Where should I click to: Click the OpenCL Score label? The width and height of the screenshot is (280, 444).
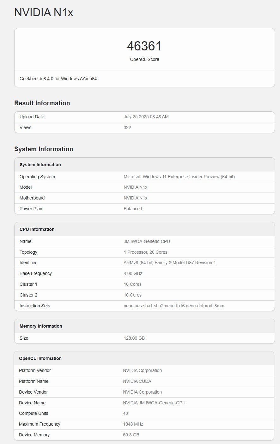(x=144, y=59)
